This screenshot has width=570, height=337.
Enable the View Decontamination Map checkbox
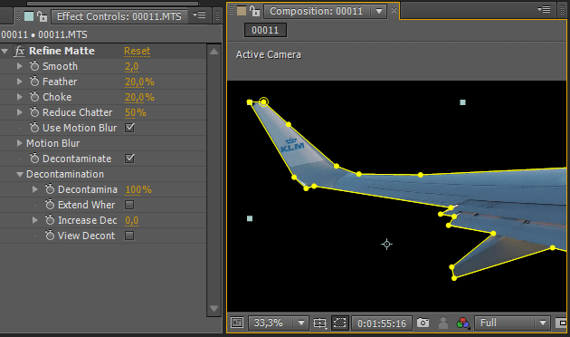(129, 236)
